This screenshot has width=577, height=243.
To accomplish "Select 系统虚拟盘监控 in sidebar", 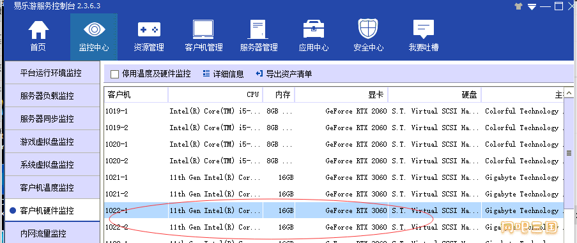I will (x=52, y=165).
